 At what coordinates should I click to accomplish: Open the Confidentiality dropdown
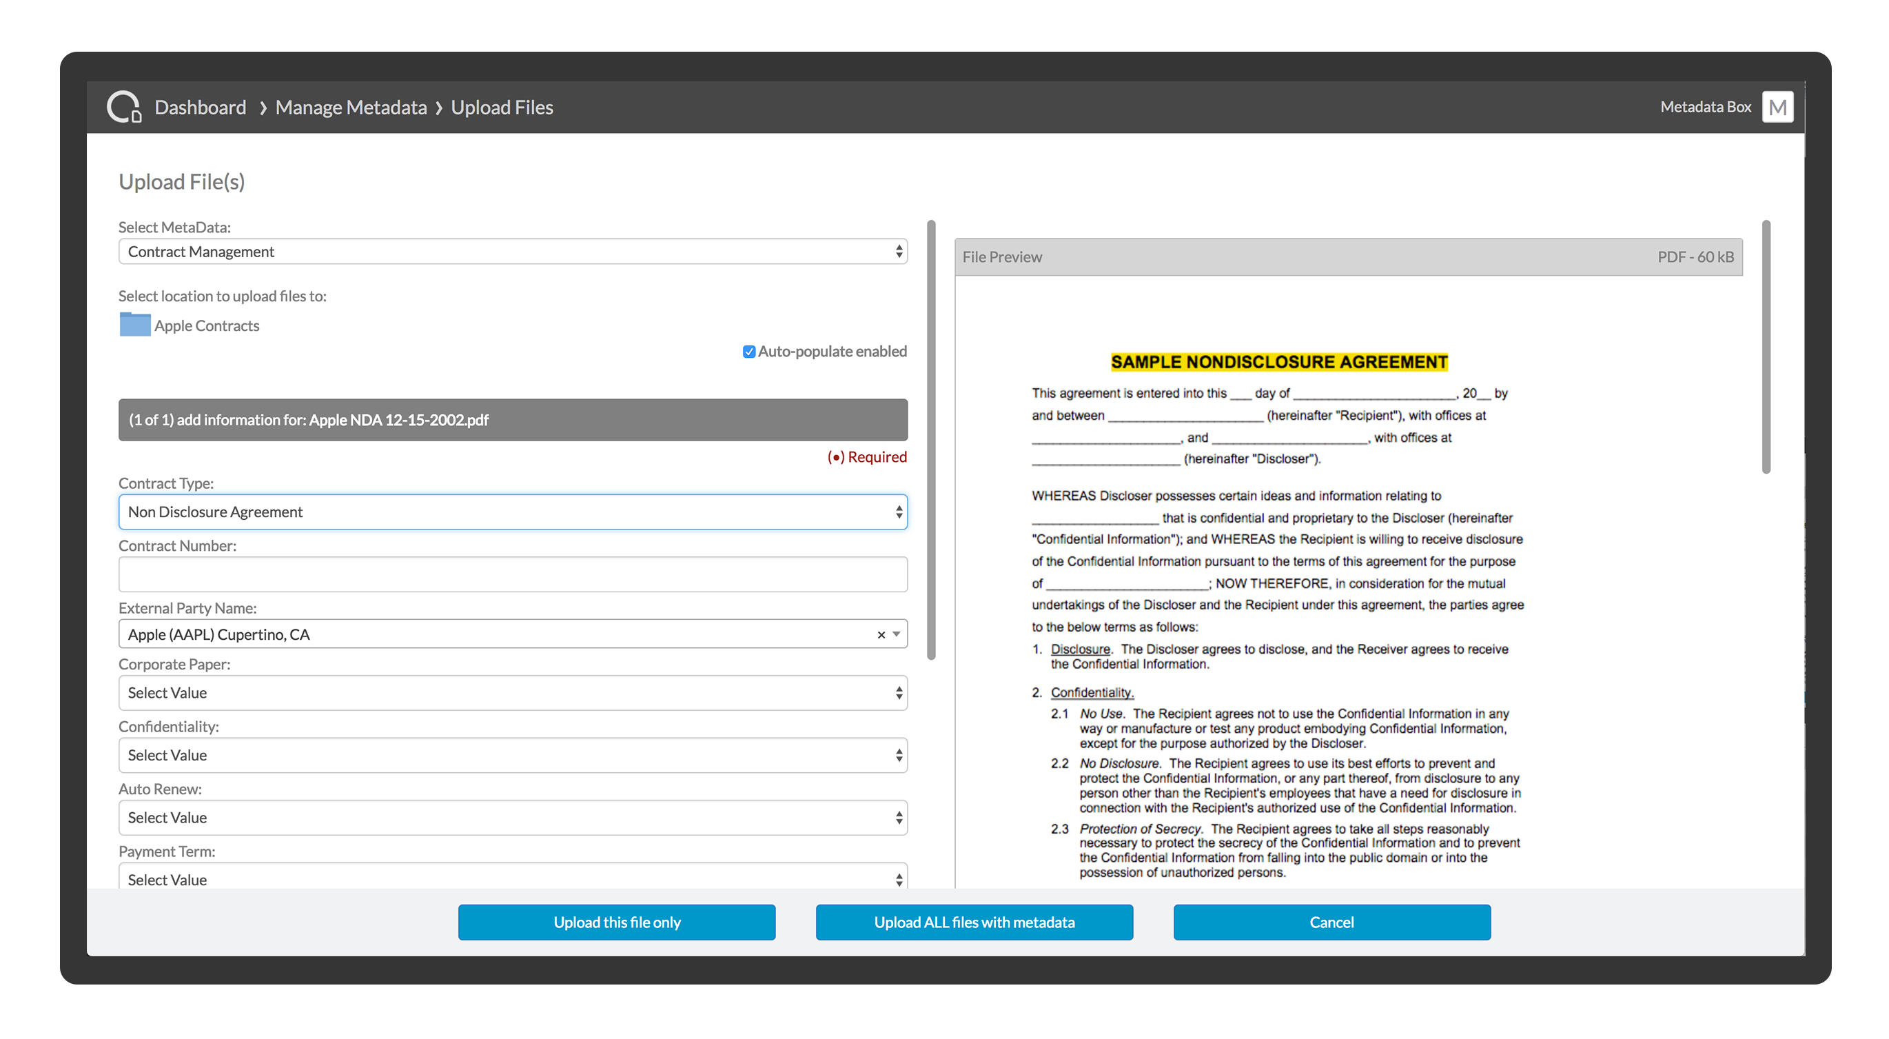pyautogui.click(x=513, y=755)
